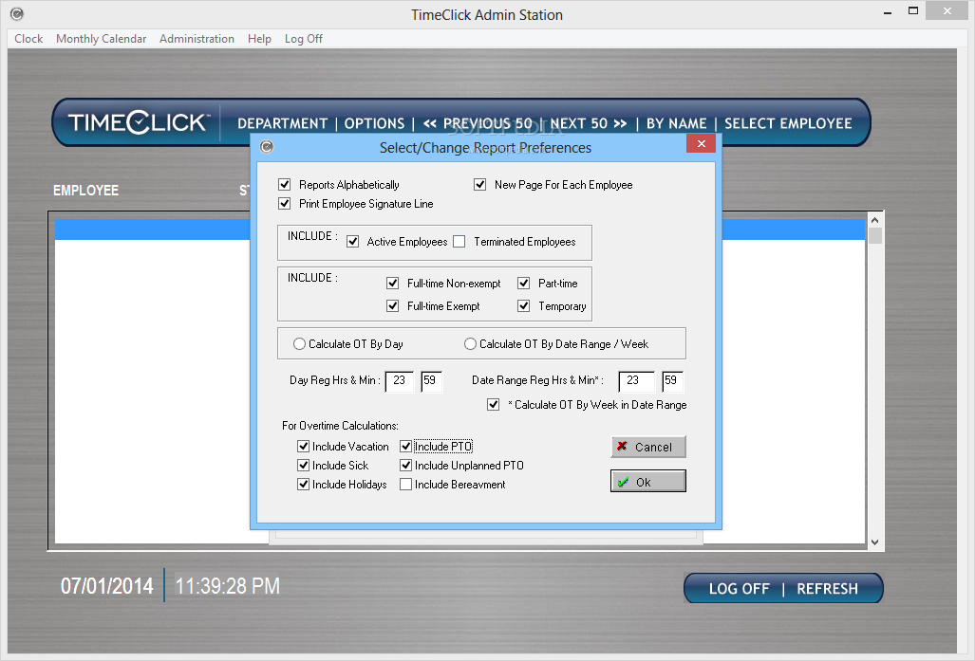
Task: Toggle Full-time Exempt checkbox
Action: (392, 306)
